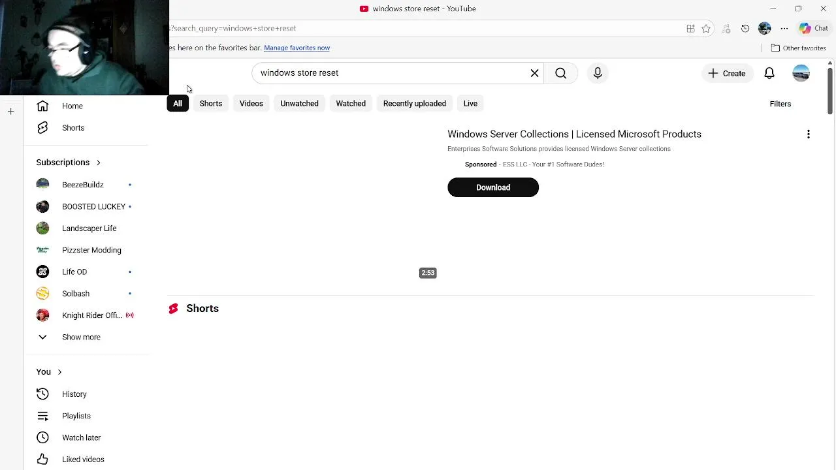Open sponsored ad three-dot options menu
836x470 pixels.
(809, 134)
